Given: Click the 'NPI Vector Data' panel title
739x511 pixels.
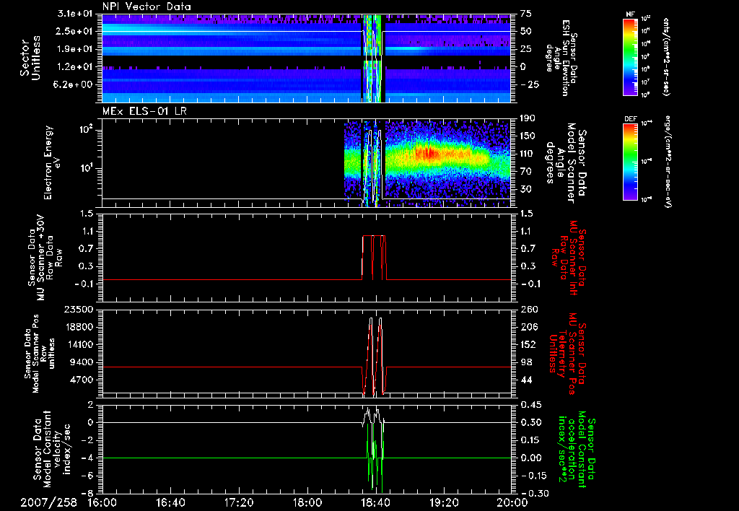Looking at the screenshot, I should [147, 6].
